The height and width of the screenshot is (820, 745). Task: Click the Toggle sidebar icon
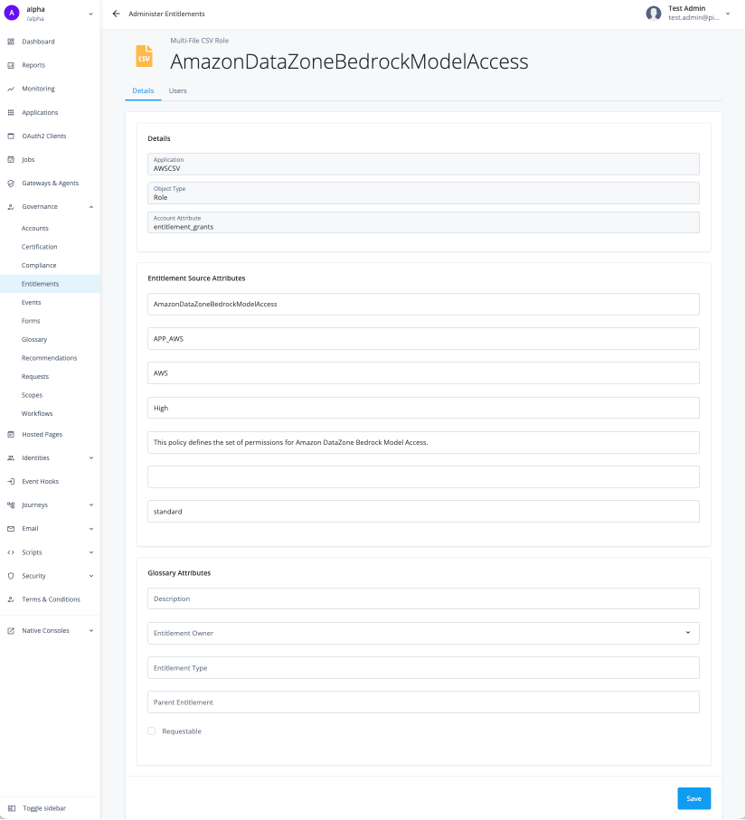pyautogui.click(x=12, y=808)
